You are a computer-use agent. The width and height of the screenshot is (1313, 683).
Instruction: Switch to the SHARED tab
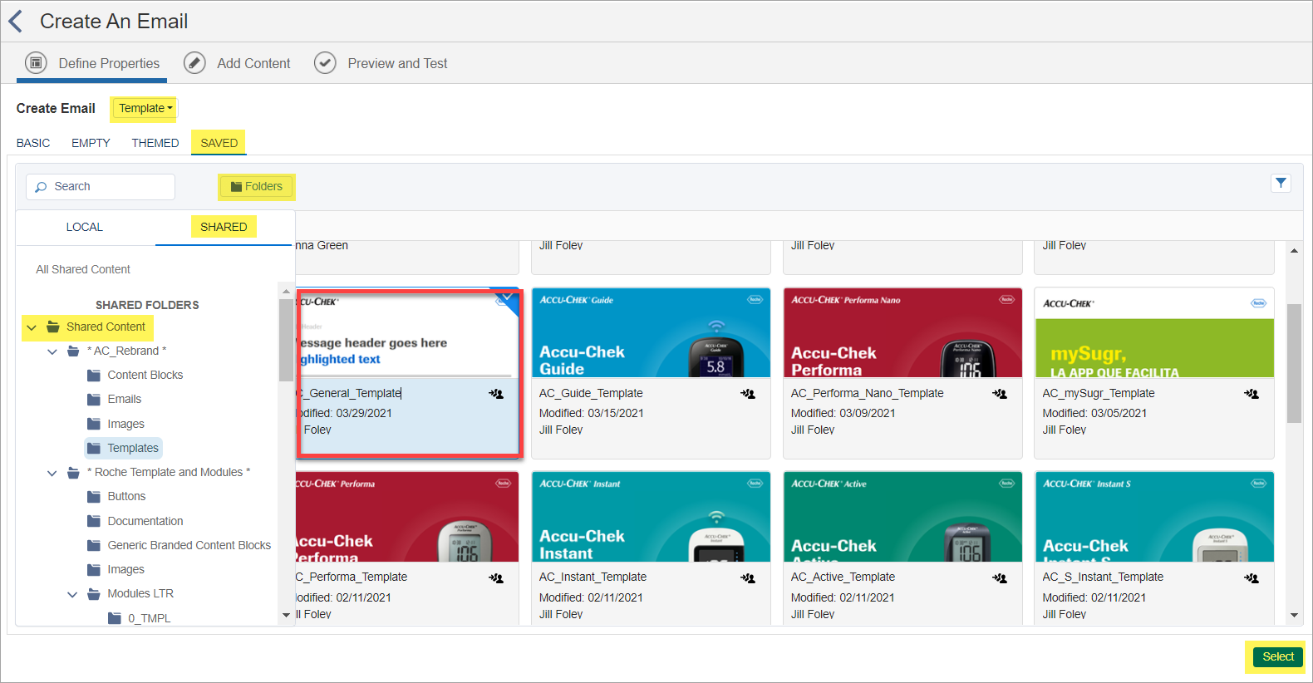[224, 227]
